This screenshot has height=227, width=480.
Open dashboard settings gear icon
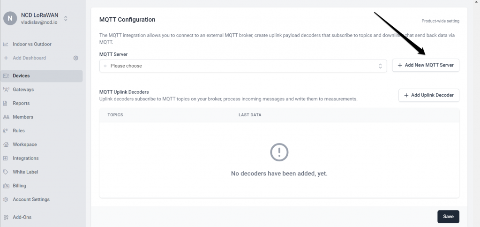(76, 58)
